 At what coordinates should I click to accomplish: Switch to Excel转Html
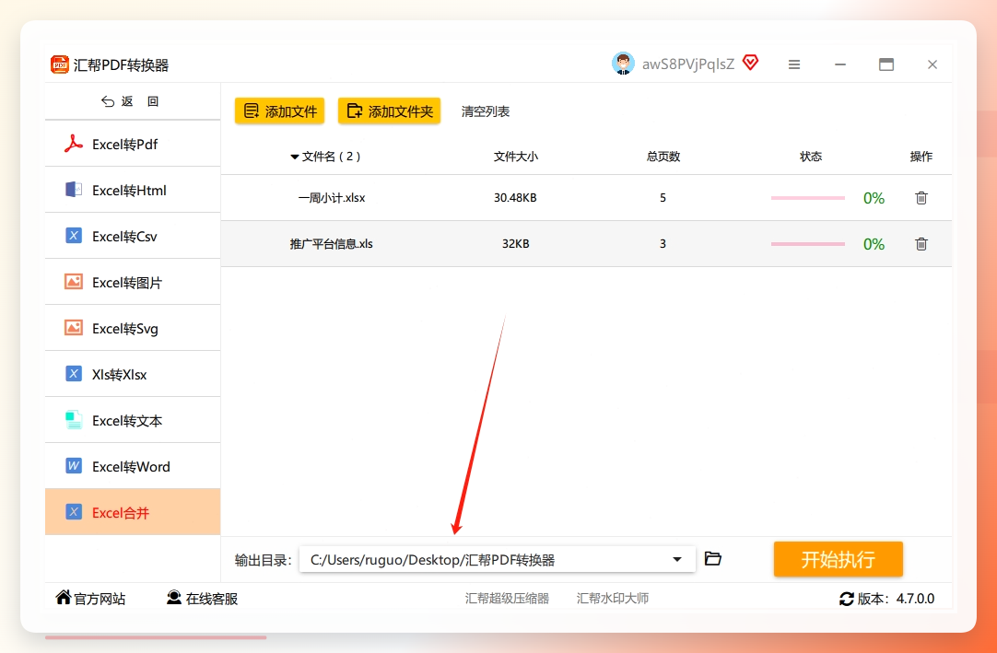pos(133,190)
